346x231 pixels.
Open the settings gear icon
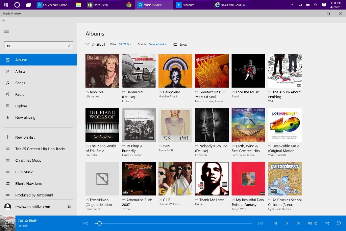point(69,207)
